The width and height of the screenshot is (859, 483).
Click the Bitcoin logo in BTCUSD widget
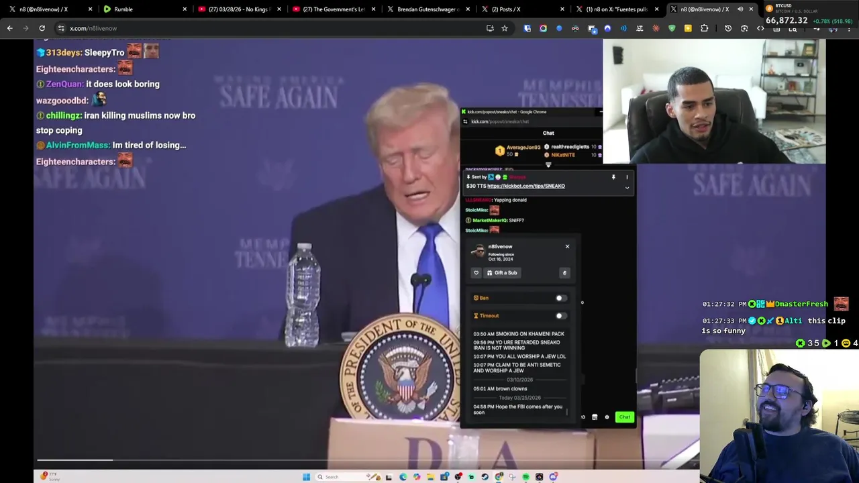[769, 9]
